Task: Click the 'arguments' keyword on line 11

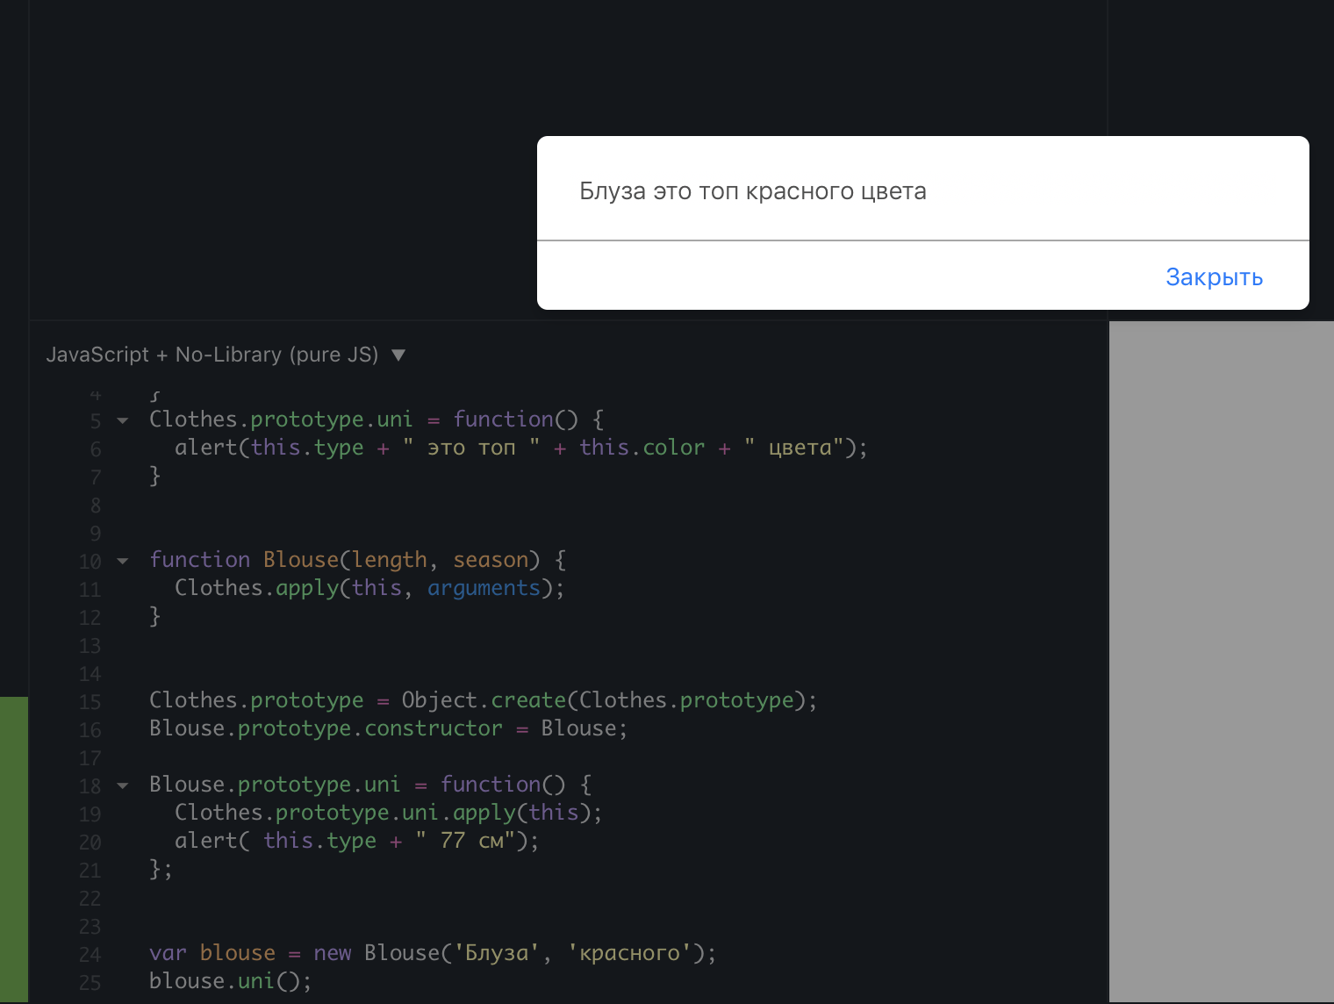Action: pos(484,588)
